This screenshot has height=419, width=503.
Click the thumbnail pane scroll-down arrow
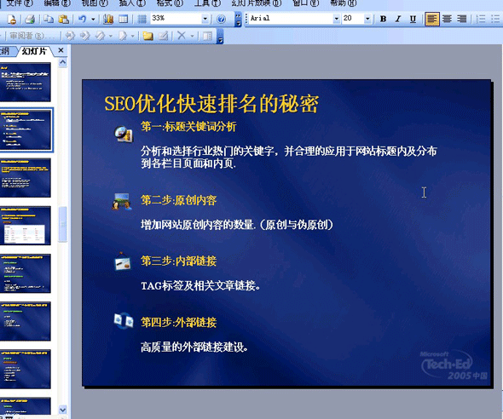(62, 410)
